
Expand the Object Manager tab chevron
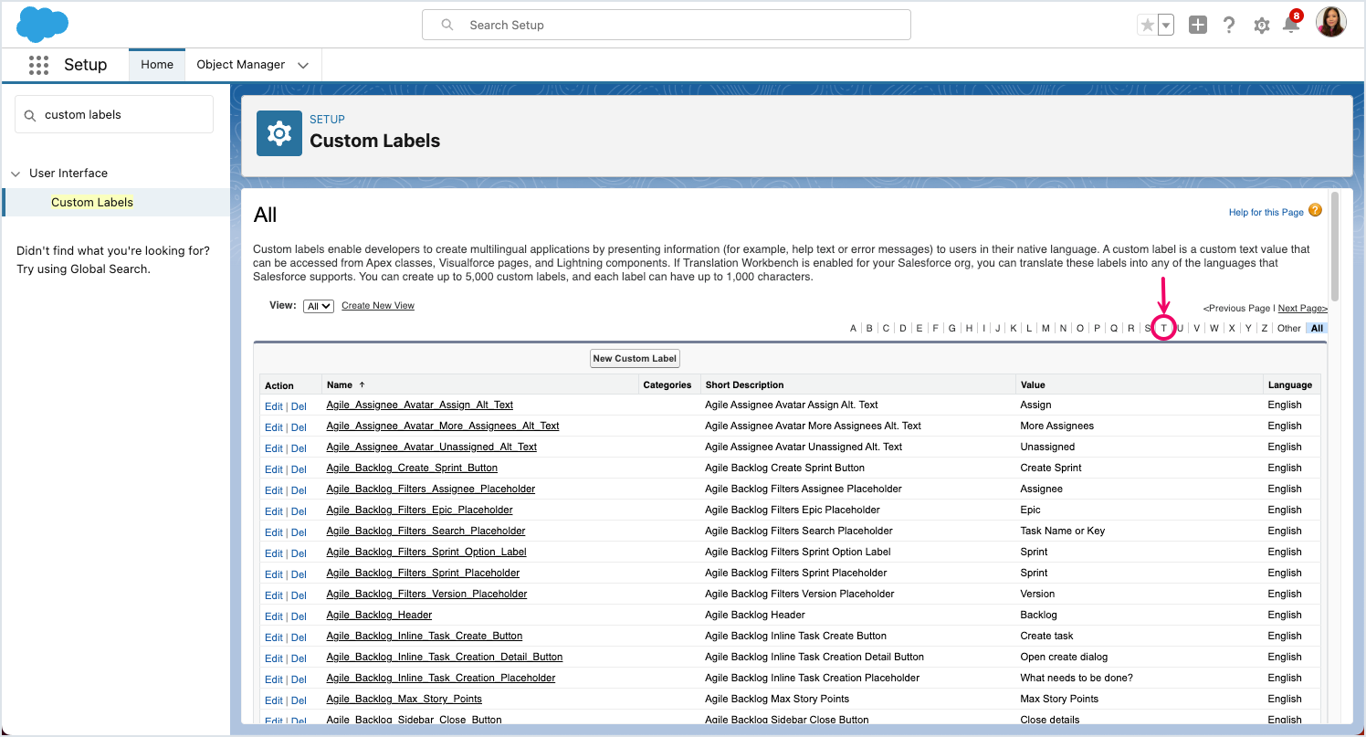(x=303, y=65)
